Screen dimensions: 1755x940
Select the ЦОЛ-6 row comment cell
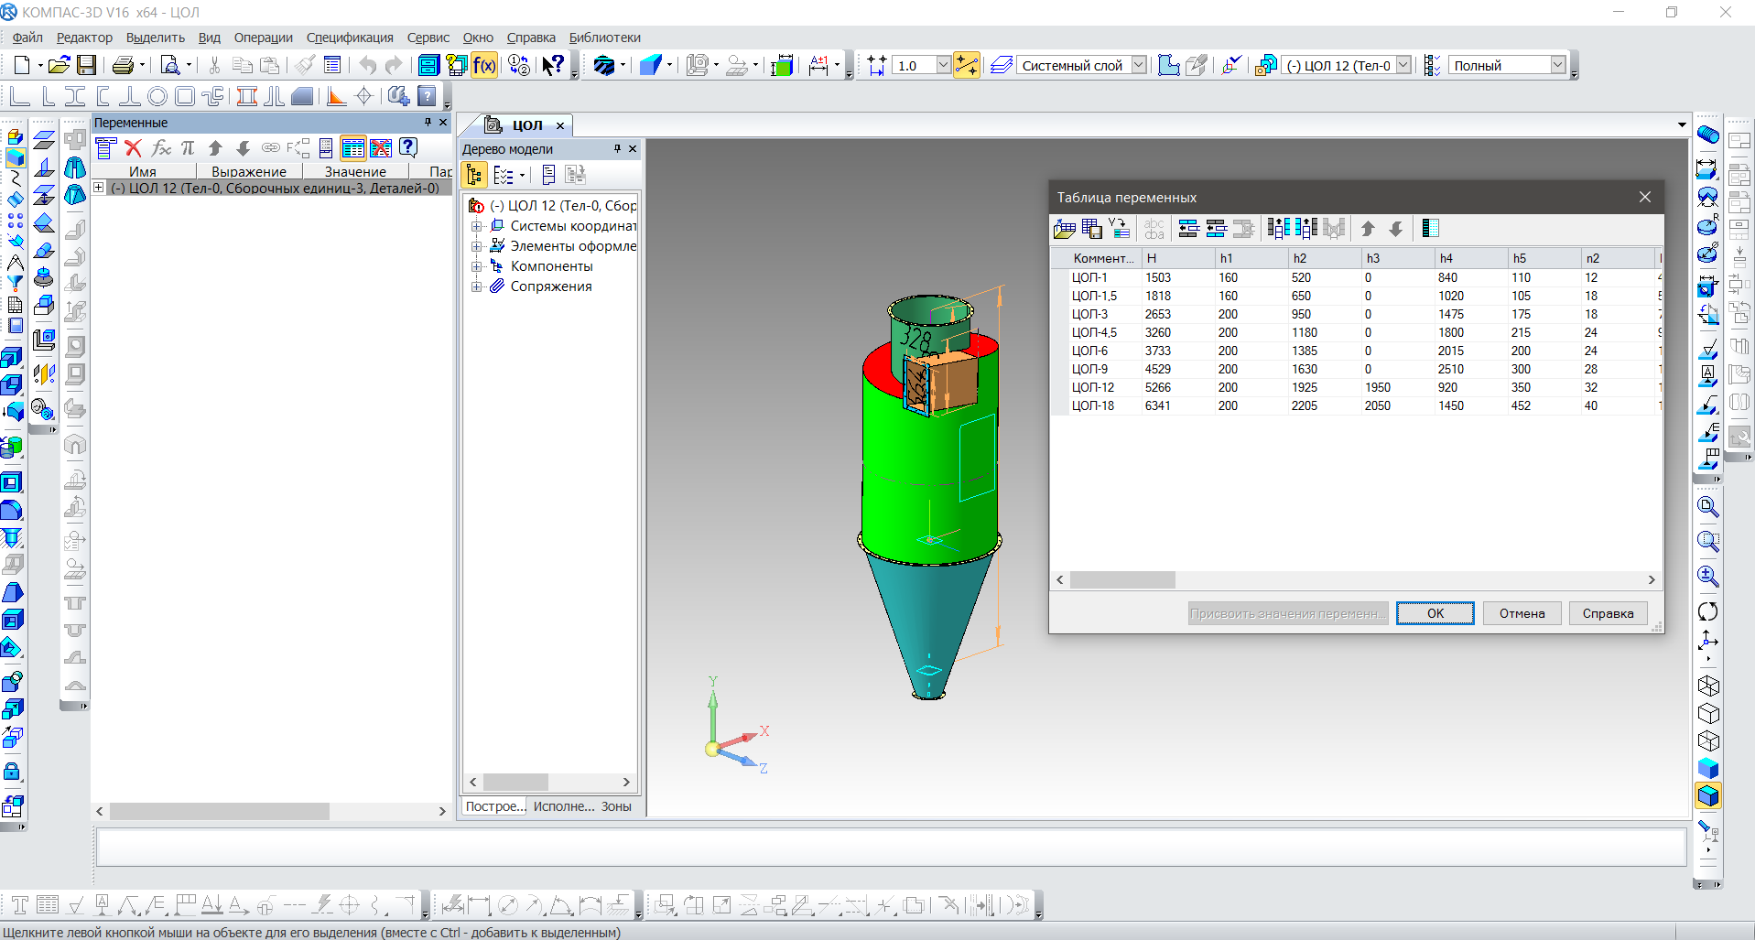[x=1104, y=351]
